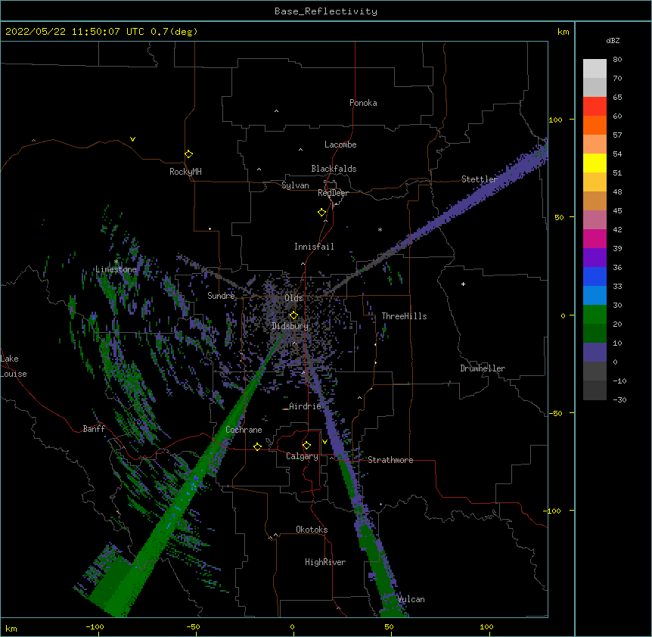Click the Strathmore city label
Viewport: 652px width, 637px height.
[390, 460]
